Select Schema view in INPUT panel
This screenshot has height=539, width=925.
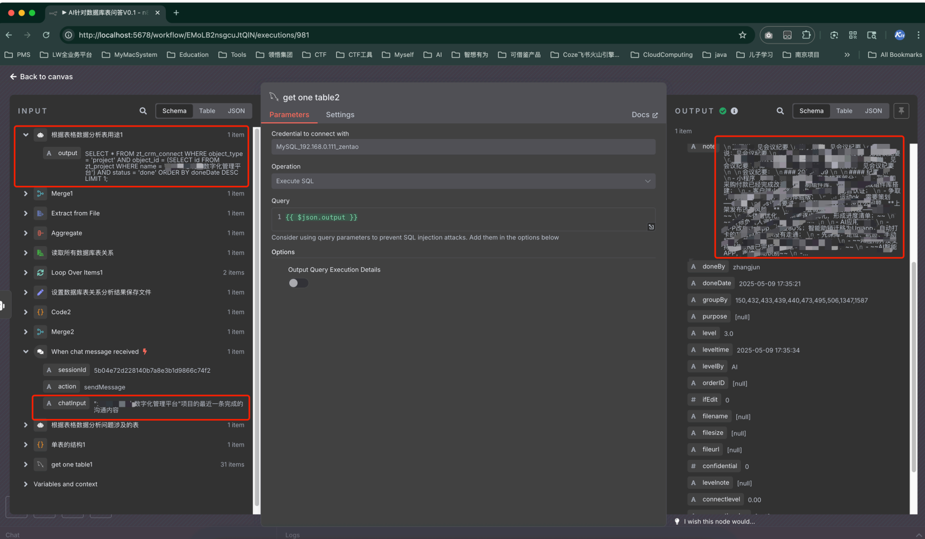[x=174, y=111]
